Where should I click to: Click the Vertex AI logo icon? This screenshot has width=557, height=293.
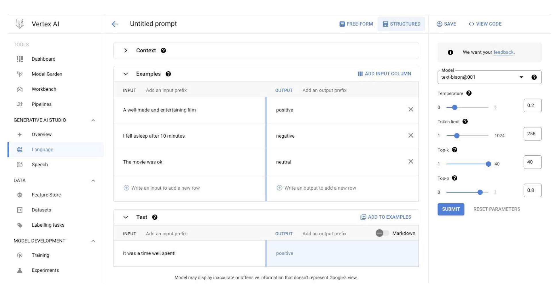(20, 24)
